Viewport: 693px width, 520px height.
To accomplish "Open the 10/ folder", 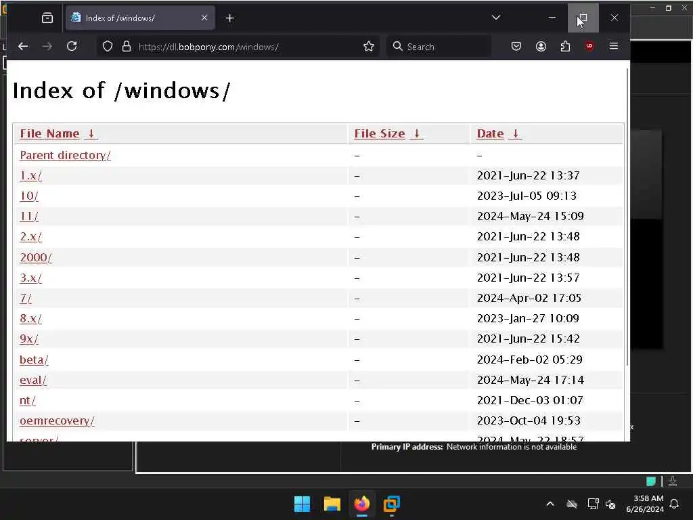I will pyautogui.click(x=28, y=196).
